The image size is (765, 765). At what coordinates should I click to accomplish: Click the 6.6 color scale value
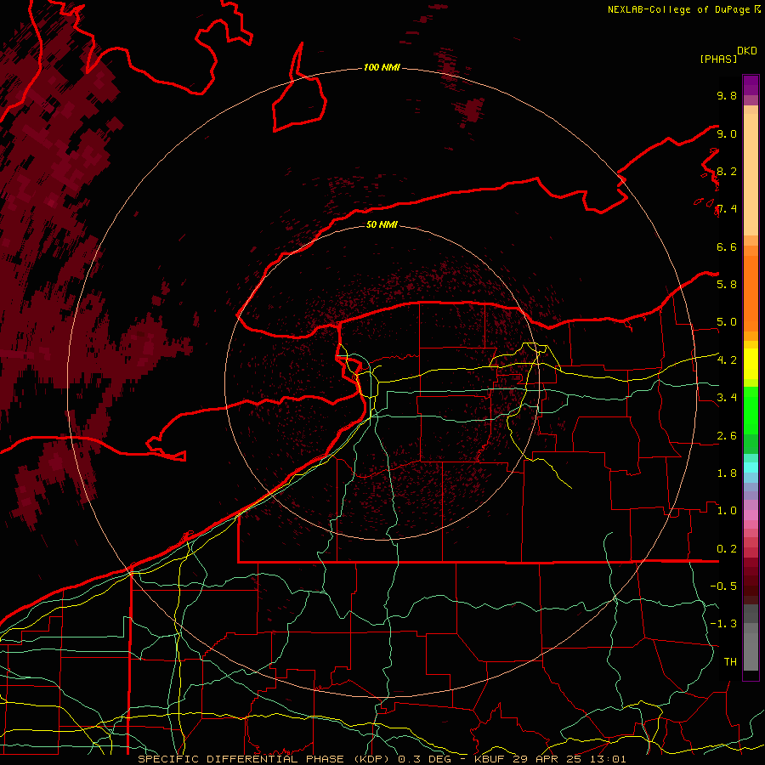coord(727,246)
